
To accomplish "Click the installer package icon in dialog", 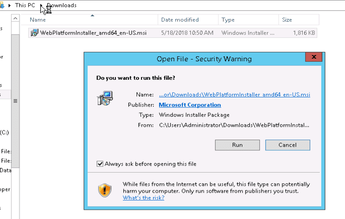I will click(104, 99).
